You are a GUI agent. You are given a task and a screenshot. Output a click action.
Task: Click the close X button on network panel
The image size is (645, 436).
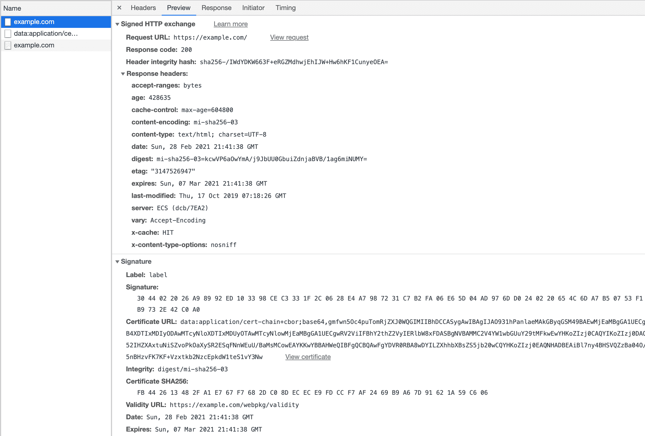119,8
